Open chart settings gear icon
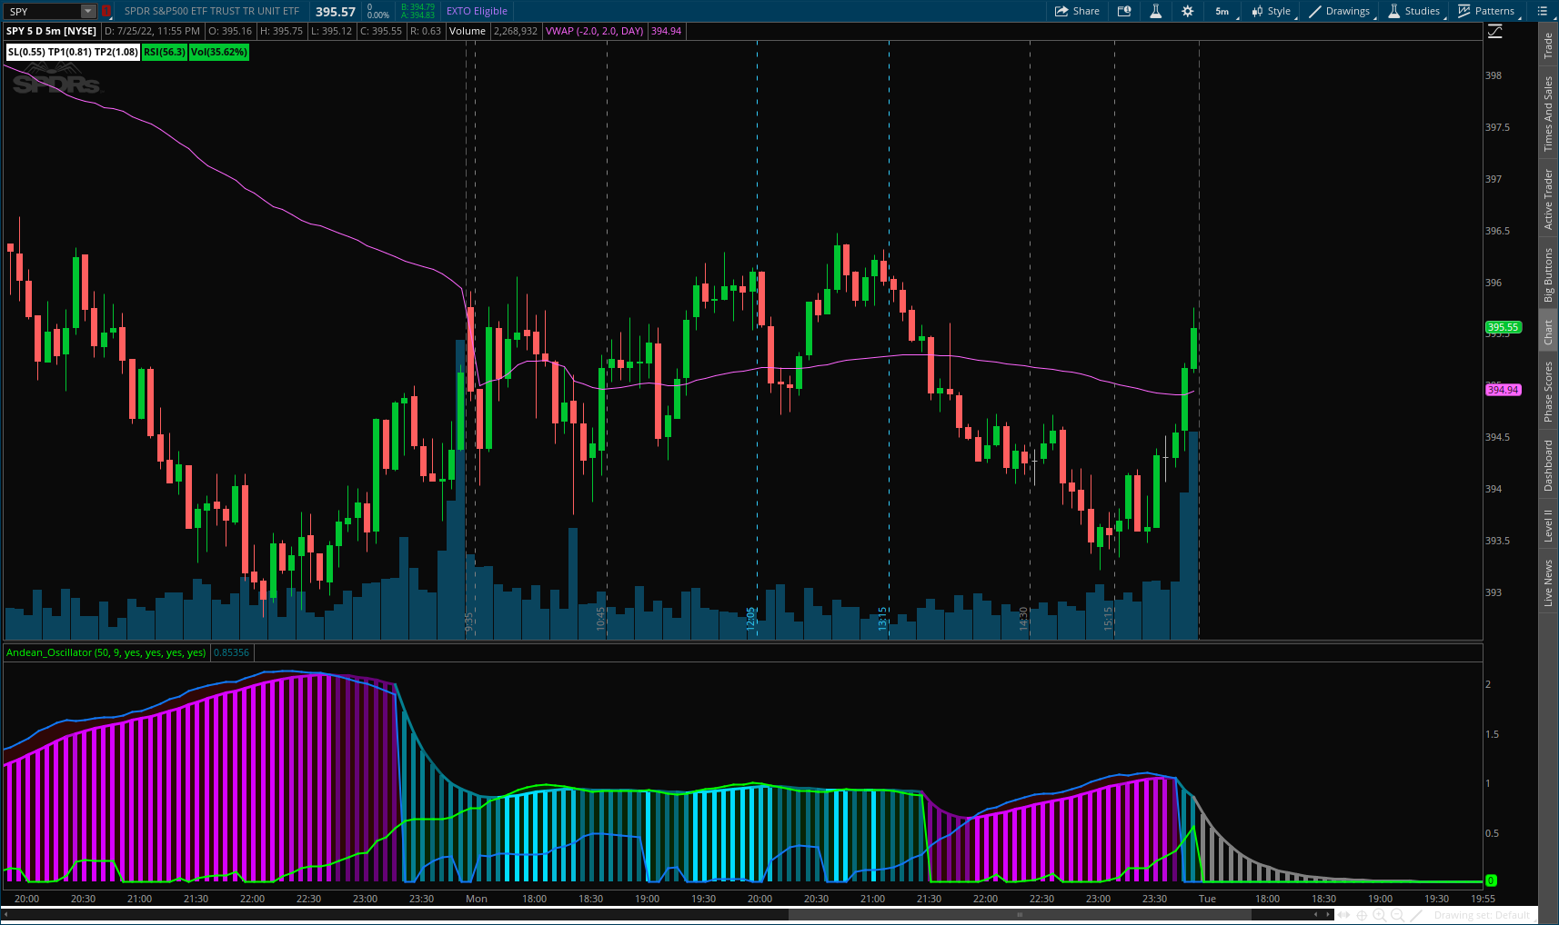 pos(1187,11)
